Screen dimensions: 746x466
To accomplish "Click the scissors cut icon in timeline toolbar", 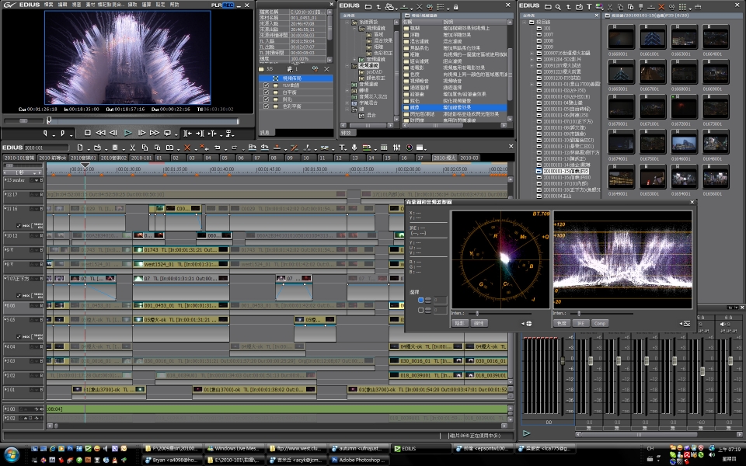I will (134, 147).
